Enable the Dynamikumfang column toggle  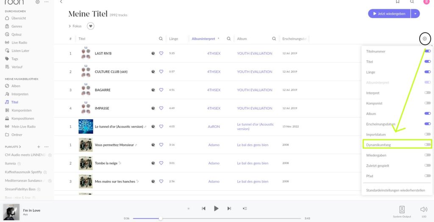click(427, 145)
